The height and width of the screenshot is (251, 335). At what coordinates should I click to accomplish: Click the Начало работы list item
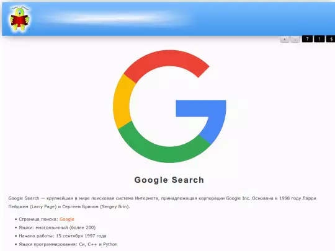coord(63,236)
